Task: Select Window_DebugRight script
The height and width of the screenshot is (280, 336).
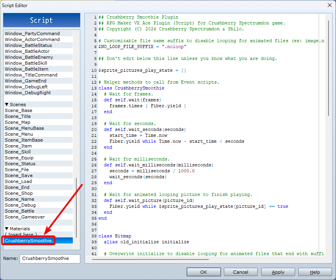Action: 39,93
